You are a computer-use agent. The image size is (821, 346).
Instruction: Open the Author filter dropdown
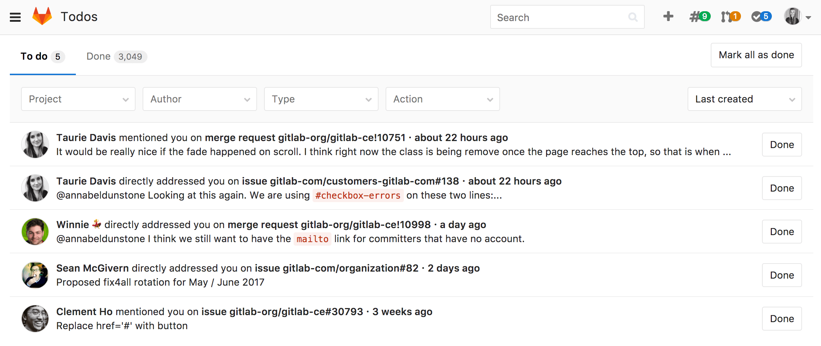[199, 99]
